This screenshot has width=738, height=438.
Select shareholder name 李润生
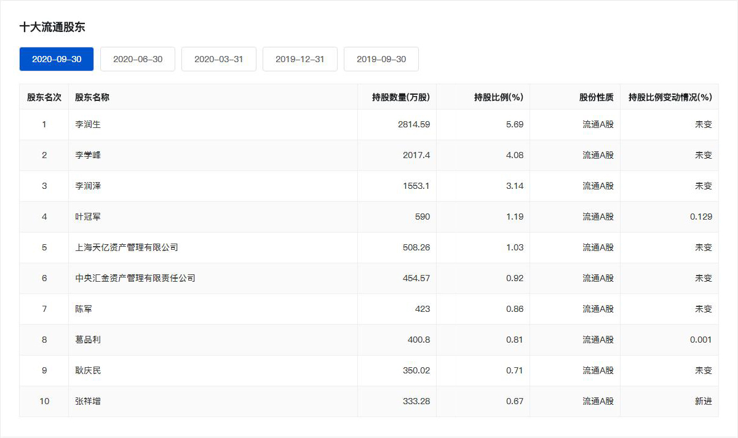click(88, 124)
